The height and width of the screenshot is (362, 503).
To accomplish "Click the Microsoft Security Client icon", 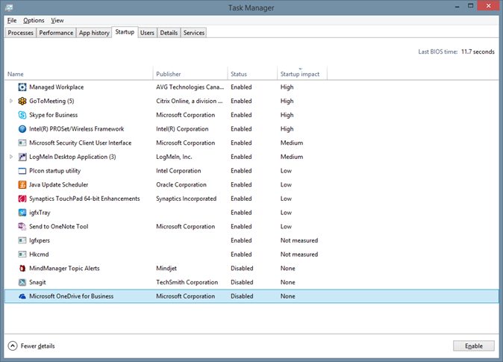I will pos(22,143).
